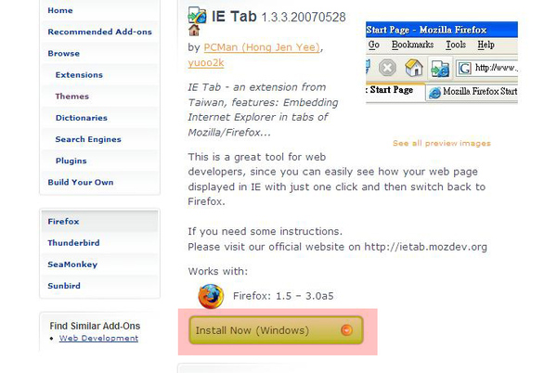Image resolution: width=557 pixels, height=373 pixels.
Task: Click 'Firefox: 1.5 – 3.0a5' compatibility text
Action: (283, 296)
